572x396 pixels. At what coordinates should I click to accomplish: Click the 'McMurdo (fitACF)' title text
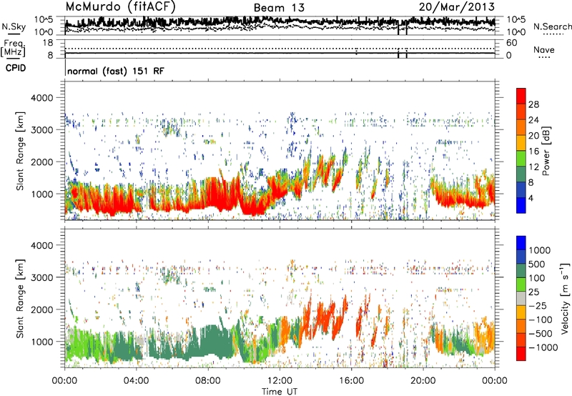coord(120,7)
